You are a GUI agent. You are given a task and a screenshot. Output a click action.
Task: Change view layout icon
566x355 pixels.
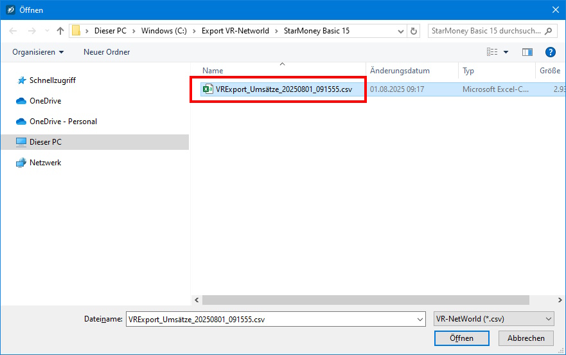[492, 52]
